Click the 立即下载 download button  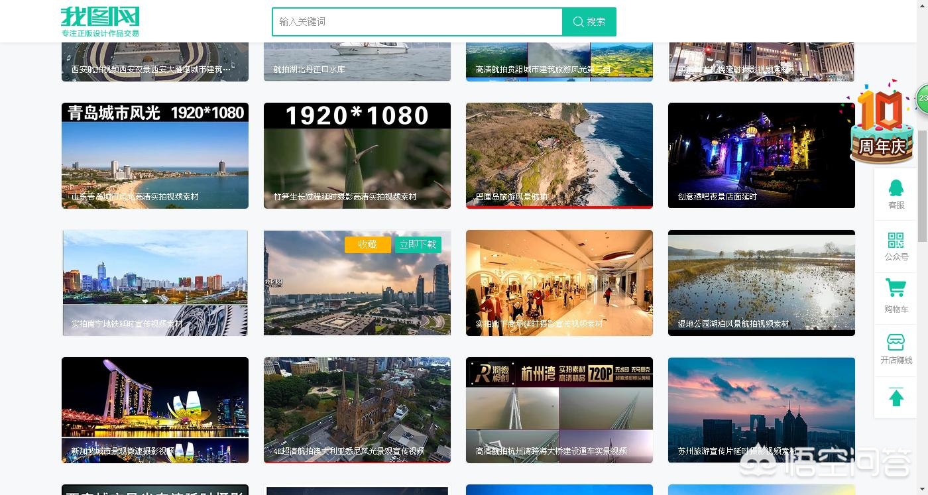[418, 245]
